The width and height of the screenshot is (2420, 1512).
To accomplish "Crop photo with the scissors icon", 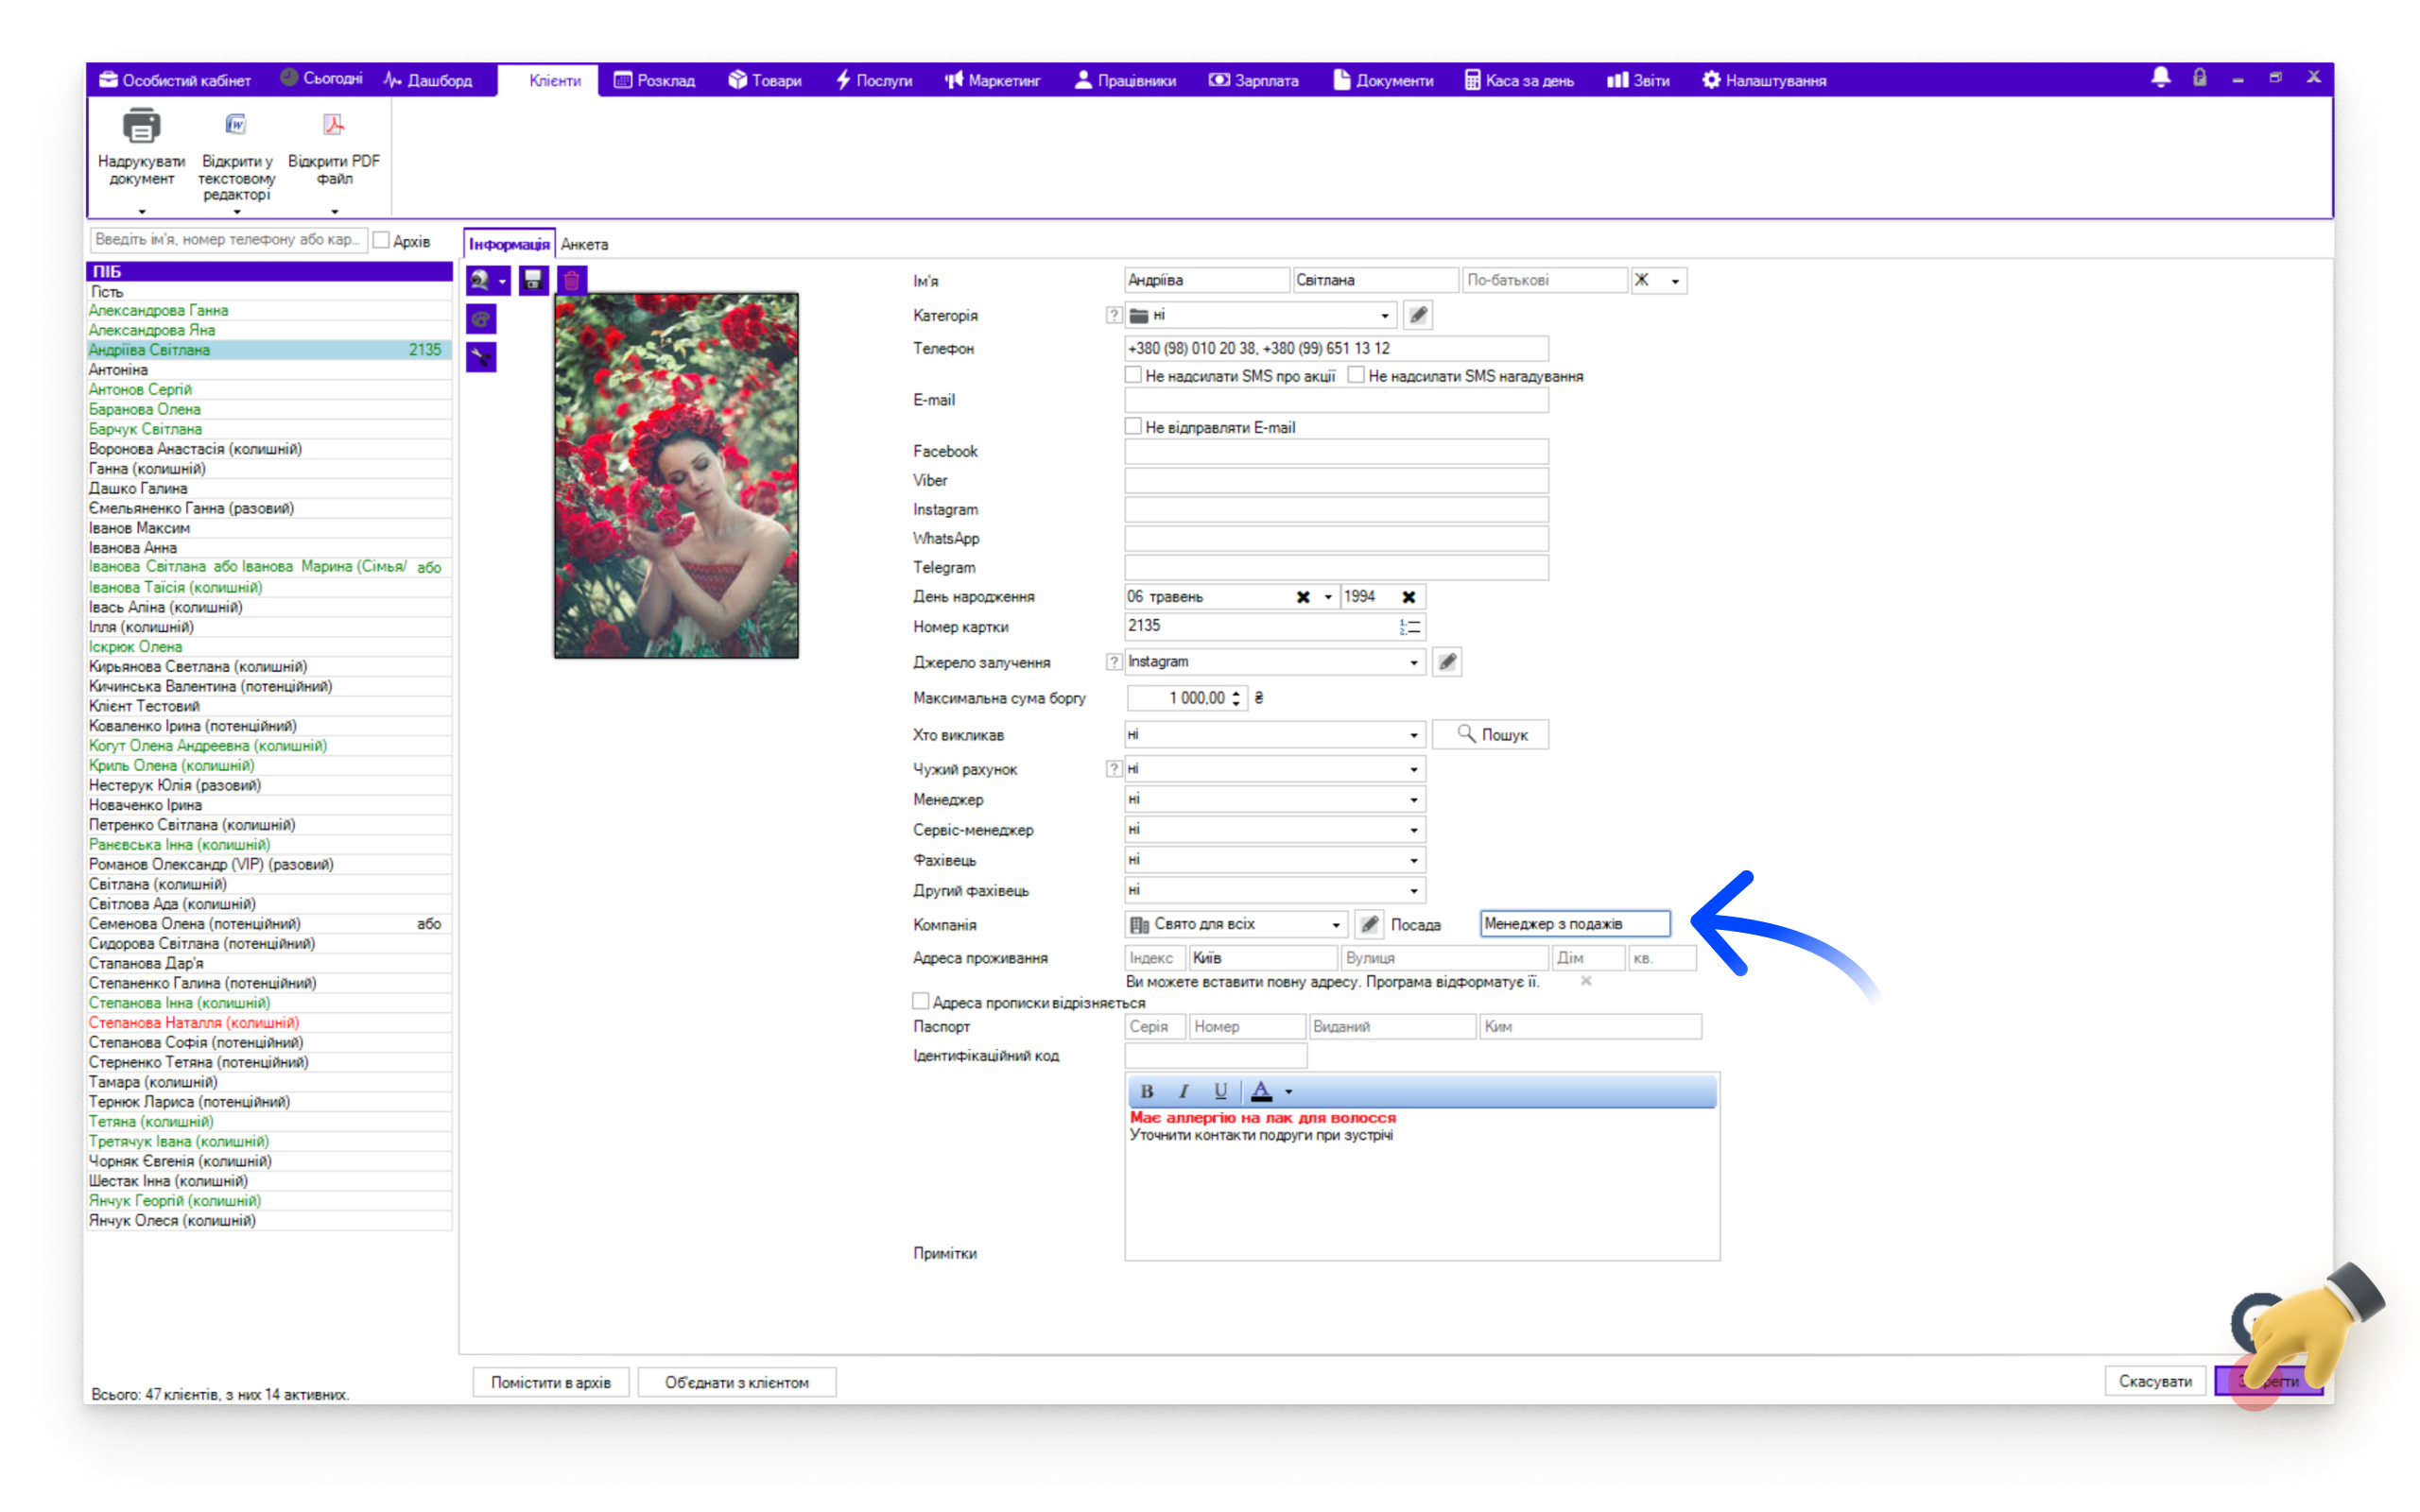I will click(481, 357).
